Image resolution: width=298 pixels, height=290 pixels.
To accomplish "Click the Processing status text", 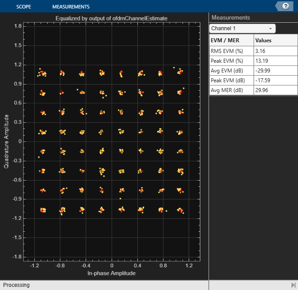I will point(17,285).
